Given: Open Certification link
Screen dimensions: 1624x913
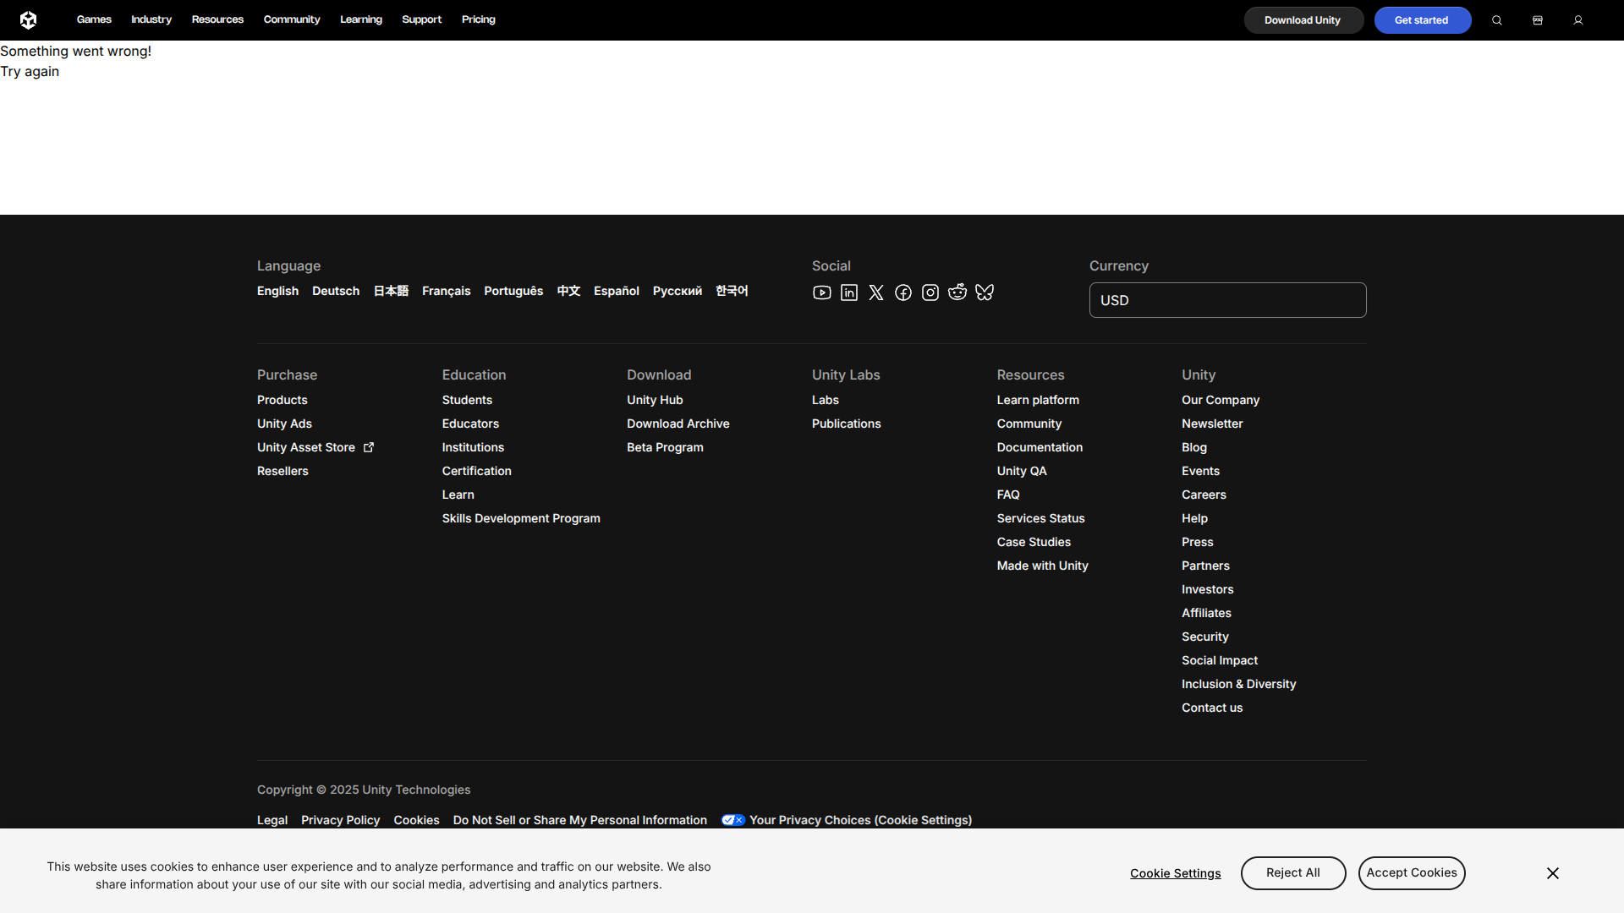Looking at the screenshot, I should [x=477, y=471].
